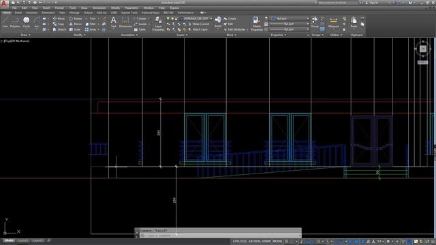
Task: Click Sign In link
Action: (373, 3)
